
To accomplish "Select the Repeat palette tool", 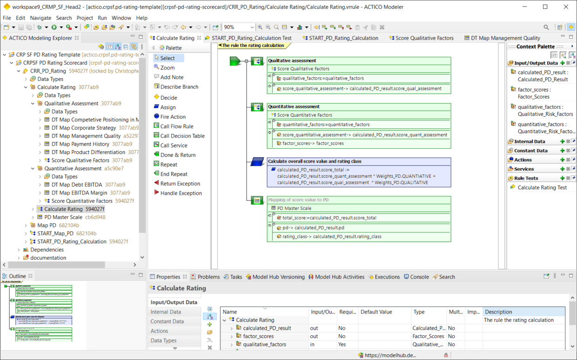I will click(168, 164).
